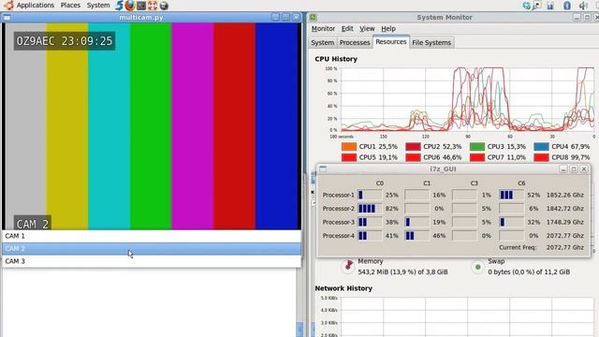Open the Ubuntu logo Applications launcher

(x=7, y=5)
